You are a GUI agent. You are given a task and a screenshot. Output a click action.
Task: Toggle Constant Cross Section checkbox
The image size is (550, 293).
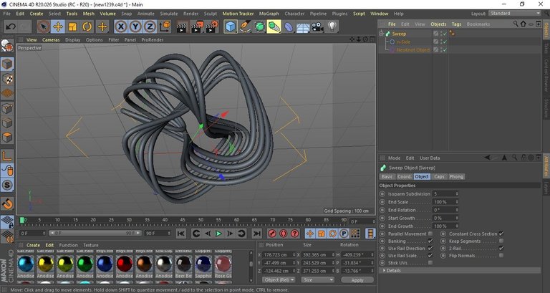point(501,234)
